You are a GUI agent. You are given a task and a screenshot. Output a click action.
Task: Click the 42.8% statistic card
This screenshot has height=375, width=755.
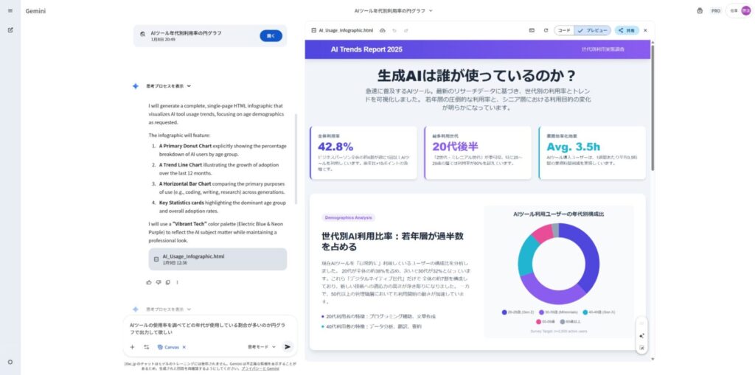click(x=363, y=153)
